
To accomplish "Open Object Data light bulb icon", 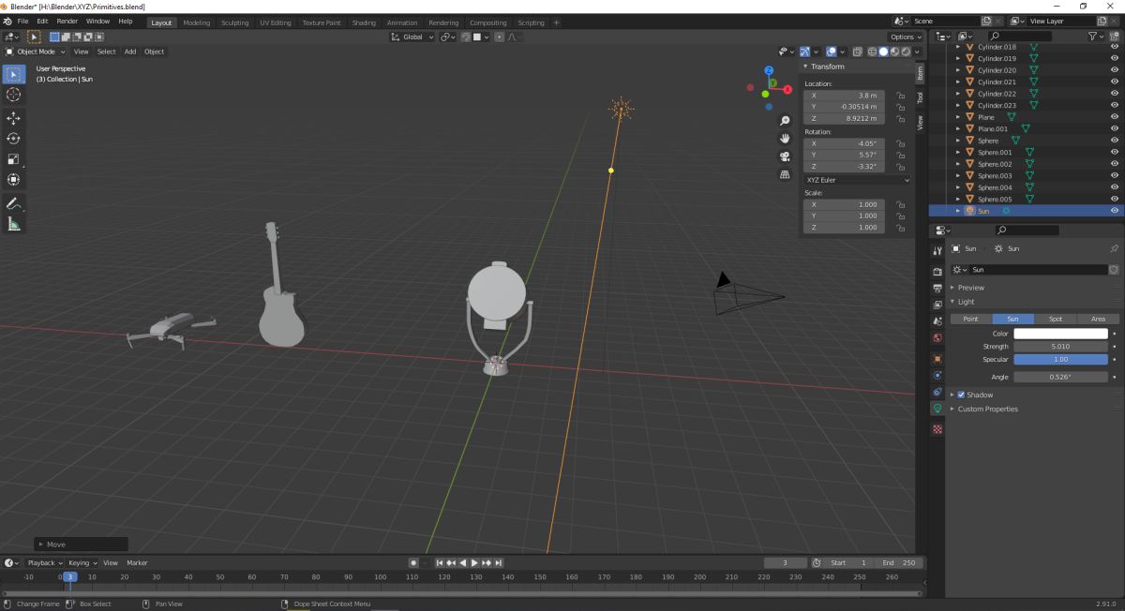I will pyautogui.click(x=937, y=409).
